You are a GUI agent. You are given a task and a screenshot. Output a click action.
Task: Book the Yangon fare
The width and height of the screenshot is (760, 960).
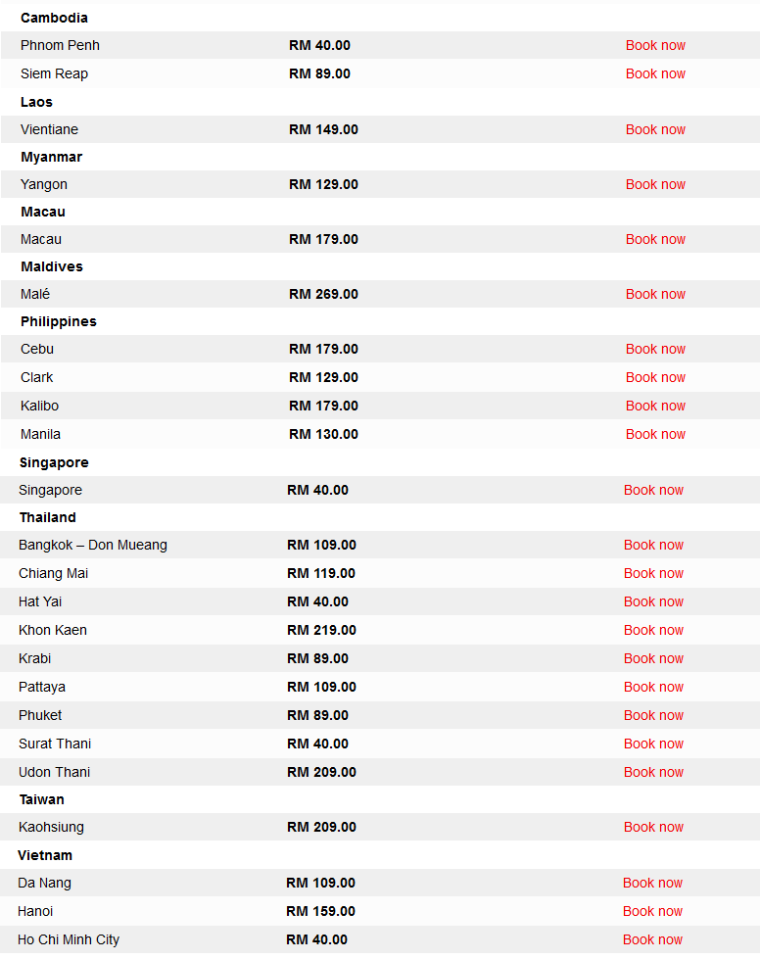tap(655, 184)
